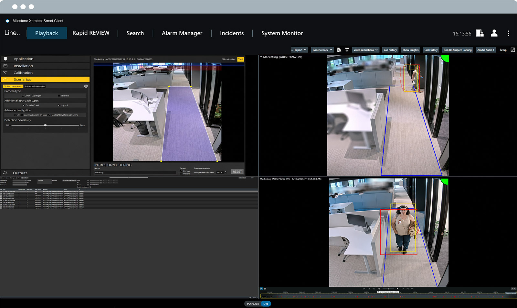The height and width of the screenshot is (308, 517).
Task: Toggle full screen with expand icon
Action: coord(512,50)
